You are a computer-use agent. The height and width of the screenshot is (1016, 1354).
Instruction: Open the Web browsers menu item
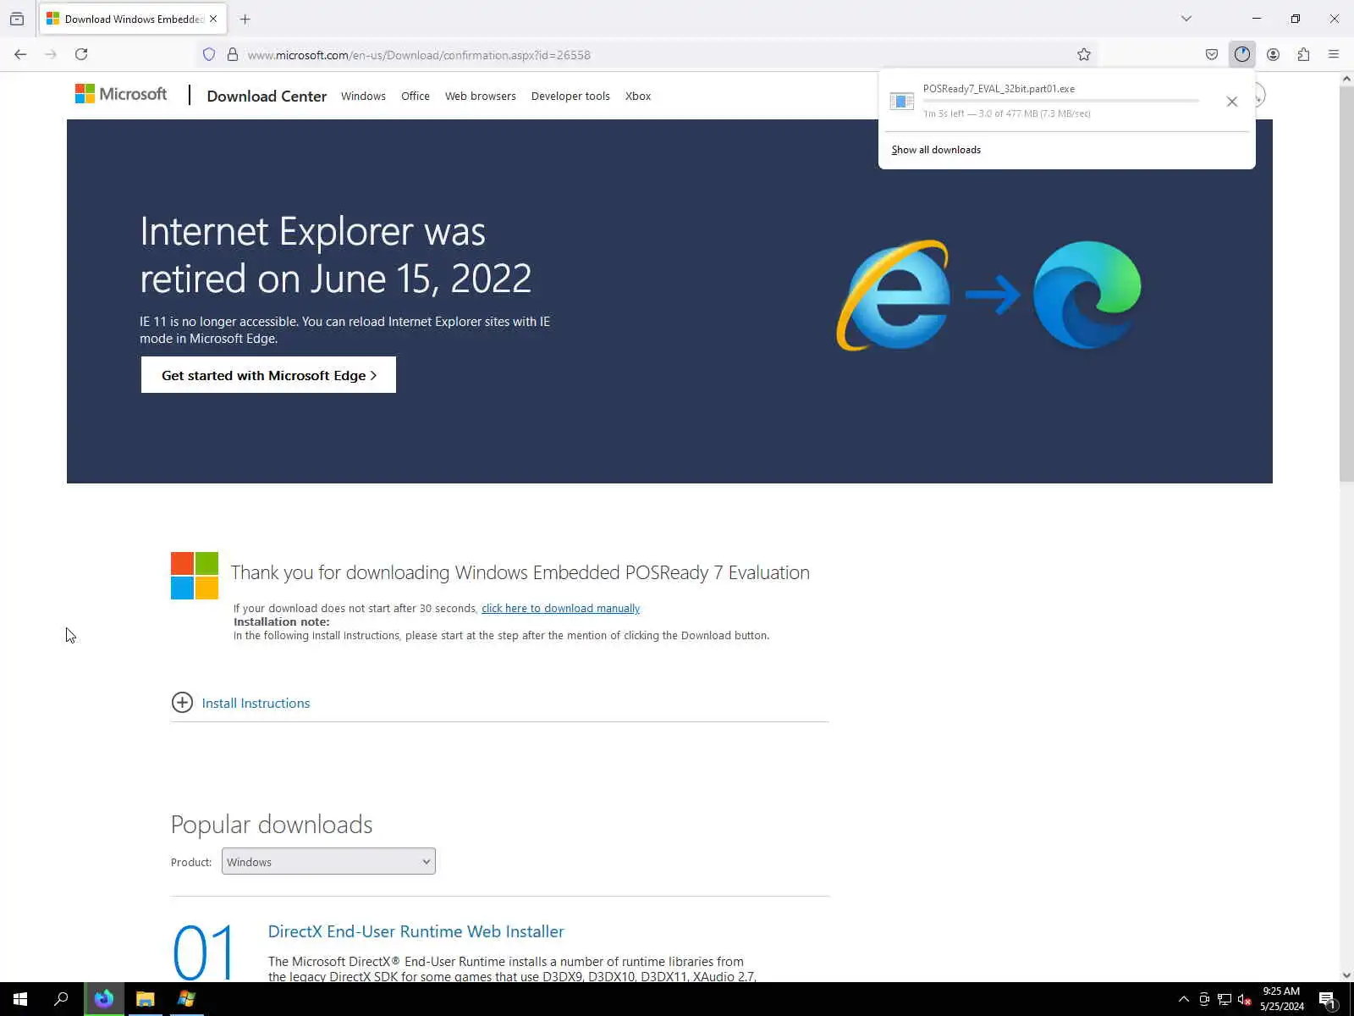pos(481,97)
